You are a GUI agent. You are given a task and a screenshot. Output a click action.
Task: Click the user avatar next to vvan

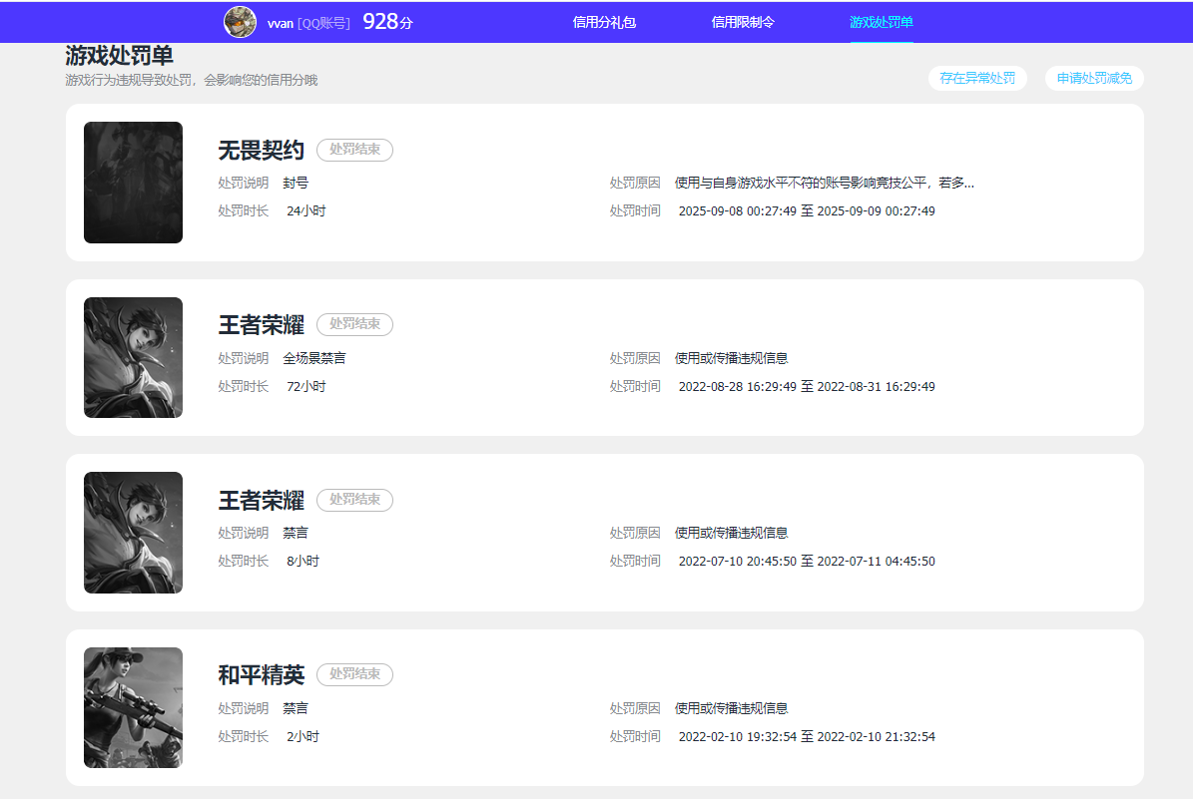click(240, 21)
